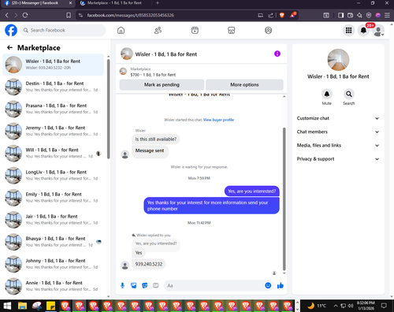Click Wisler's large profile picture in panel
394x312 pixels.
(x=338, y=60)
